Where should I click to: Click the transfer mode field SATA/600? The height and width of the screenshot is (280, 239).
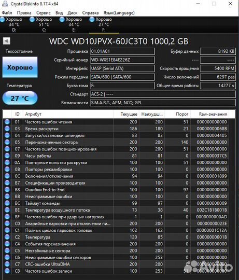click(x=122, y=77)
